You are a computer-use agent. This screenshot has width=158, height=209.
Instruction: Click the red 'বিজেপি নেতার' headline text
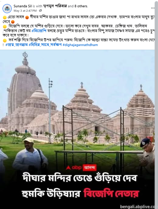[111, 193]
